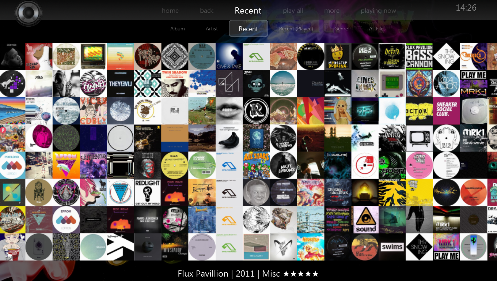
Task: Open the white circled R logo album
Action: pyautogui.click(x=256, y=111)
